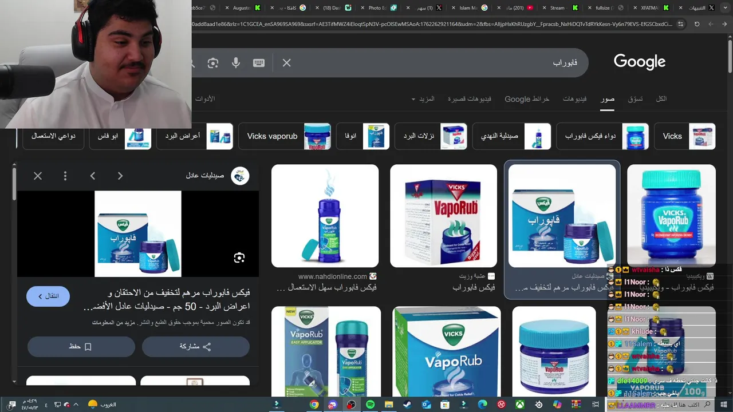Open Steam from the taskbar
Viewport: 733px width, 412px height.
click(407, 405)
